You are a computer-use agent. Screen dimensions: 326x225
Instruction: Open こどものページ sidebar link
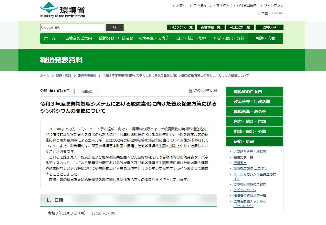pos(245,190)
